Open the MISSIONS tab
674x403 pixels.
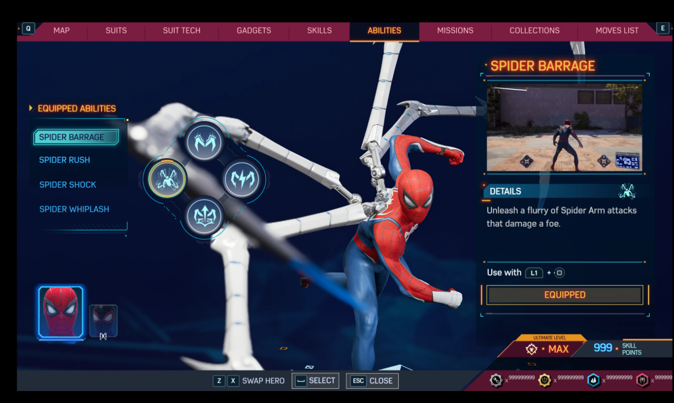(x=455, y=31)
